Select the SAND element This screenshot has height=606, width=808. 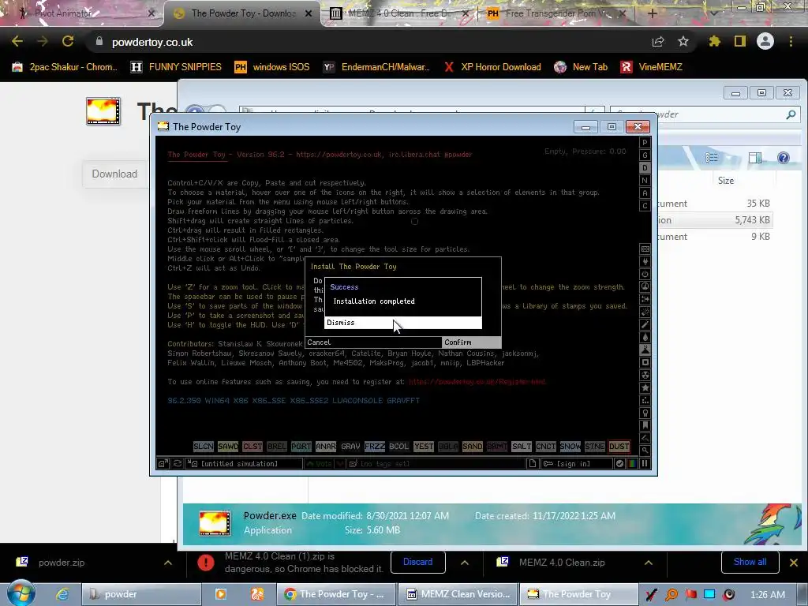pyautogui.click(x=473, y=447)
